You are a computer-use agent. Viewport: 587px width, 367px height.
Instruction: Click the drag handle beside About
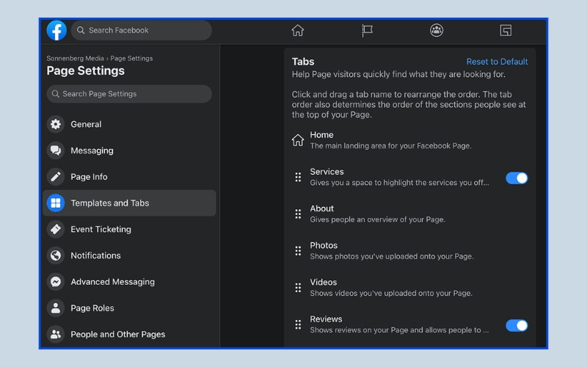pyautogui.click(x=298, y=214)
